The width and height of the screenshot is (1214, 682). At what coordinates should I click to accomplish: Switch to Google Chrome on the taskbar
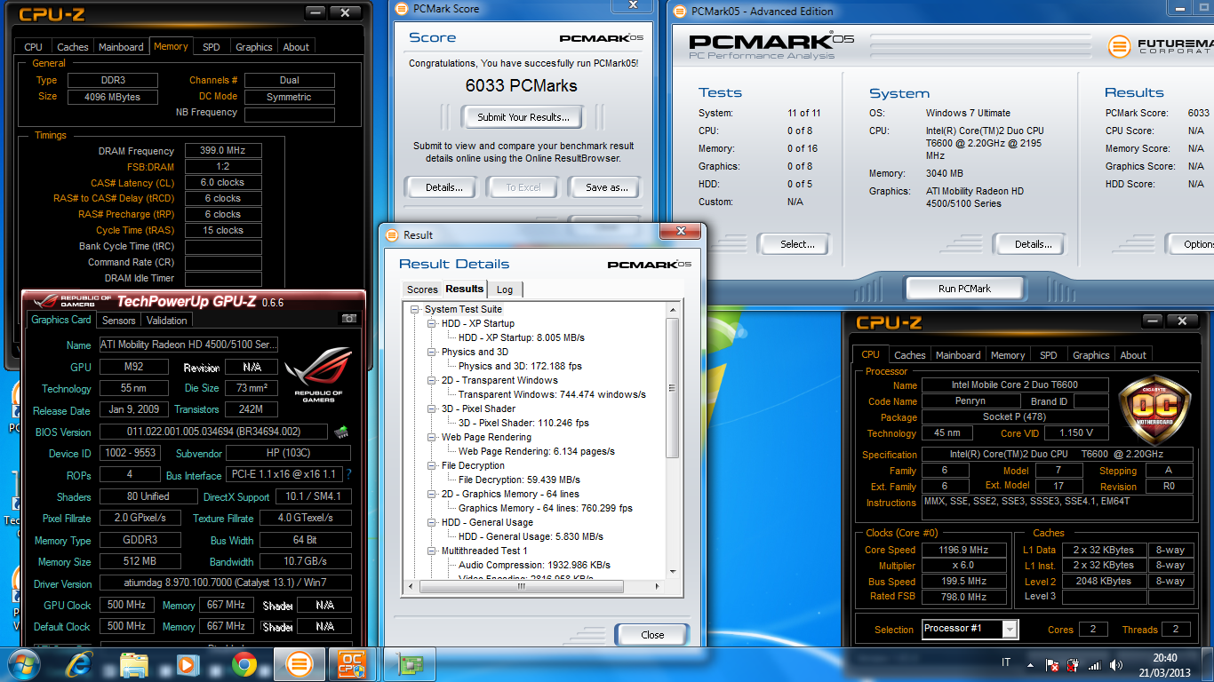244,664
